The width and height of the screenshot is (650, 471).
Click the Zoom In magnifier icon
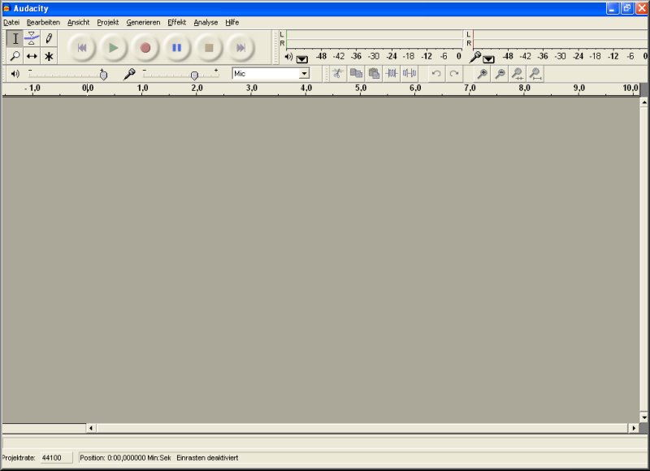point(482,74)
